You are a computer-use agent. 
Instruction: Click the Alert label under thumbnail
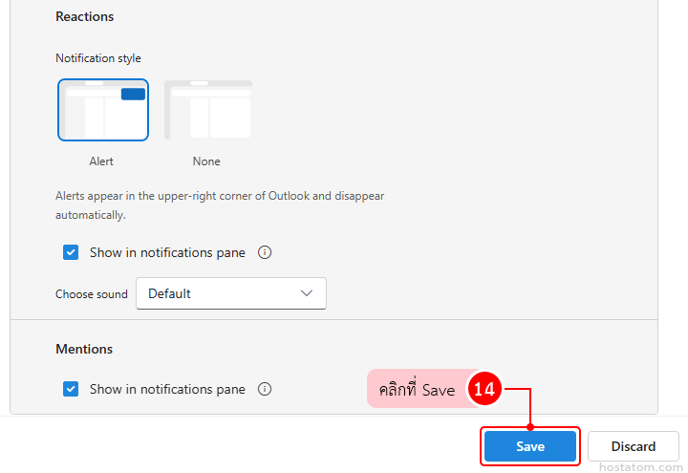click(101, 161)
